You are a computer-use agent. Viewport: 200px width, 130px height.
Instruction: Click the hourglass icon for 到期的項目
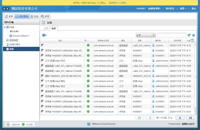7,44
